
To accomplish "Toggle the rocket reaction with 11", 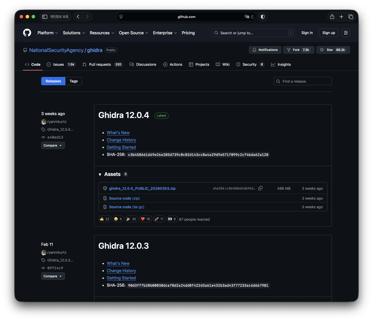I will (159, 219).
